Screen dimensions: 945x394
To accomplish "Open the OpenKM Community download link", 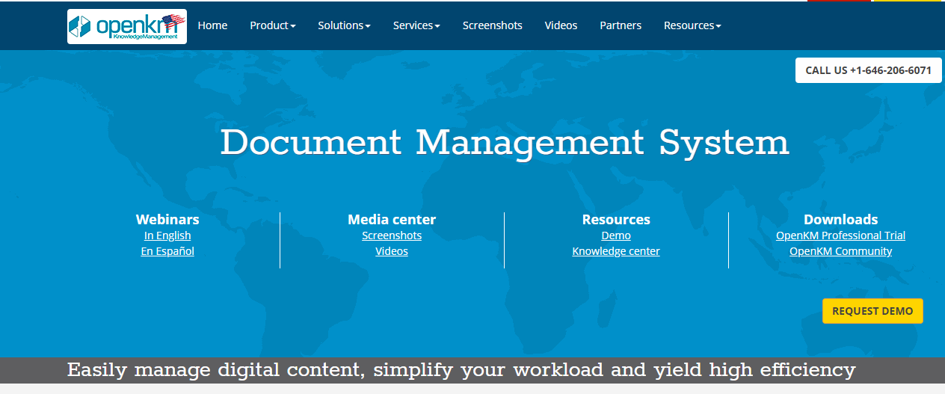I will (840, 251).
